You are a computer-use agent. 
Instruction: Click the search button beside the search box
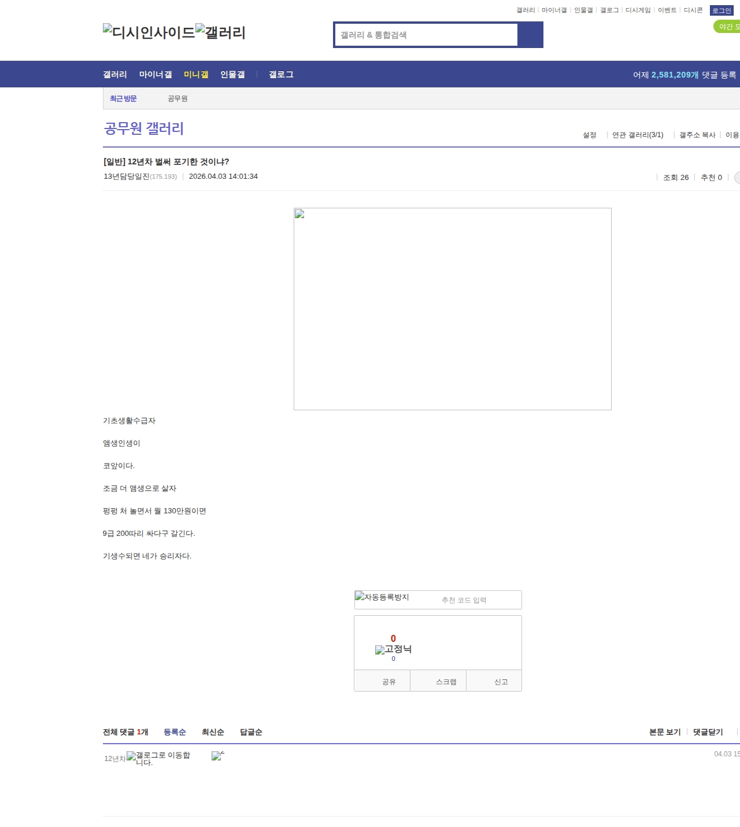[530, 35]
